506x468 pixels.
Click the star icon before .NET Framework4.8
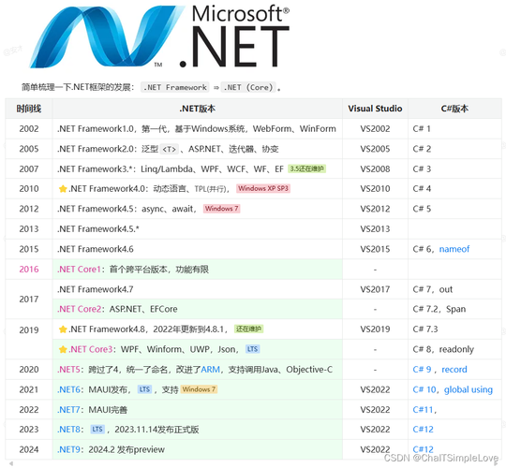(x=63, y=329)
